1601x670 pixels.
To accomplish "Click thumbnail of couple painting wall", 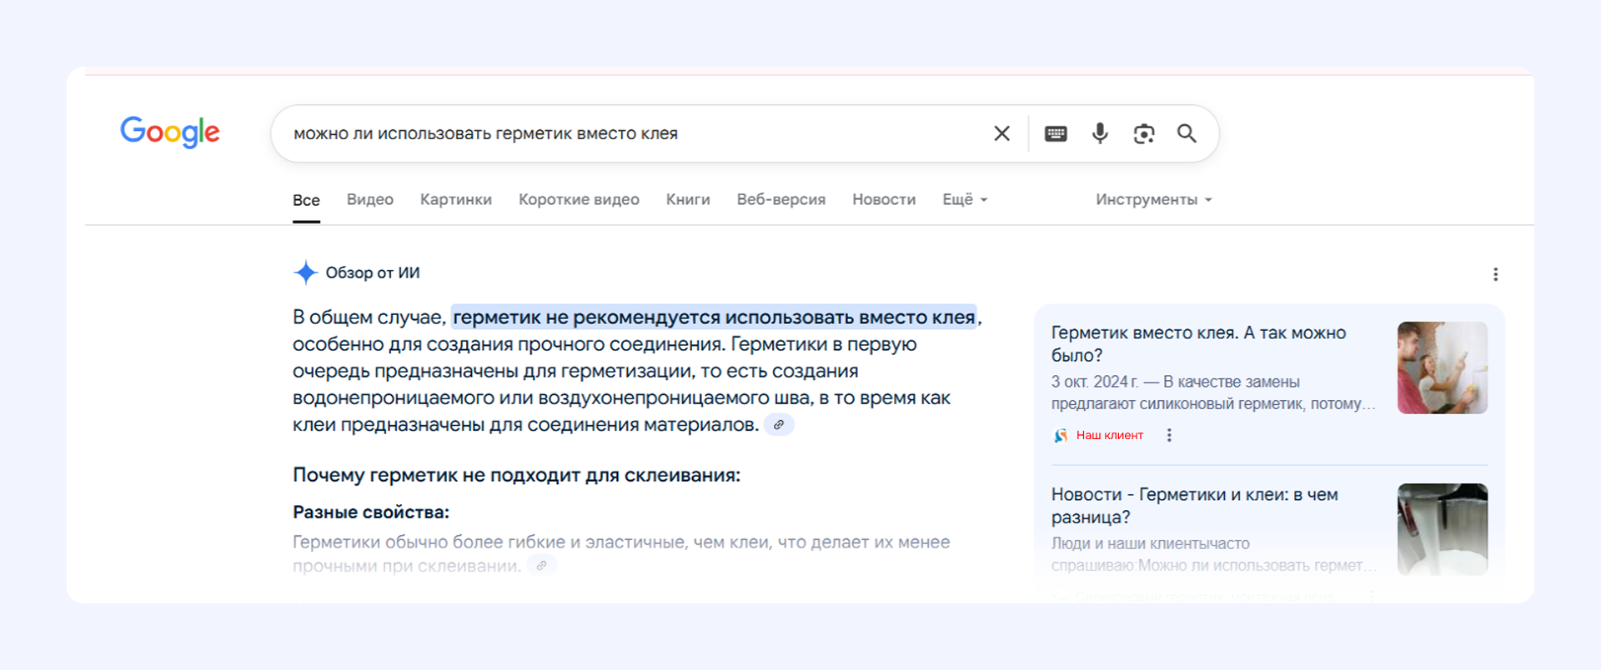I will 1442,367.
